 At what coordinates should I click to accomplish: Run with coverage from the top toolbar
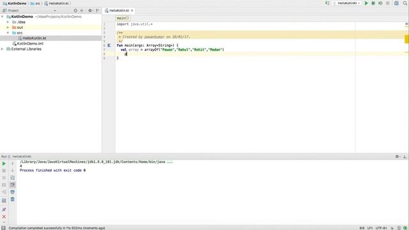click(380, 3)
